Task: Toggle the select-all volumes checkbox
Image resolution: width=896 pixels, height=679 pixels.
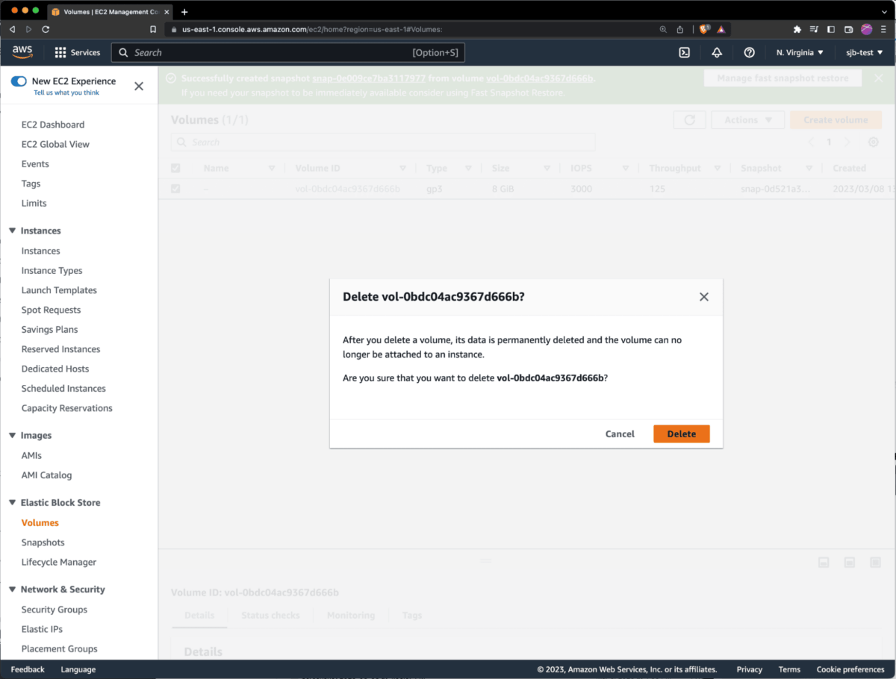Action: click(x=175, y=168)
